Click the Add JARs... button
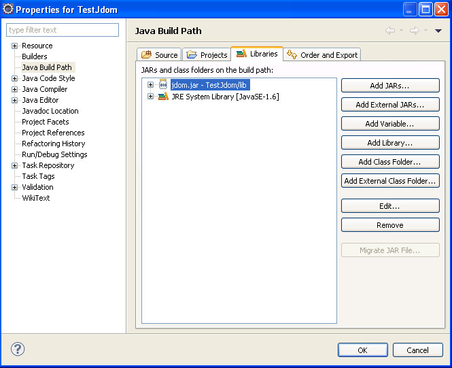This screenshot has height=368, width=452. coord(390,86)
